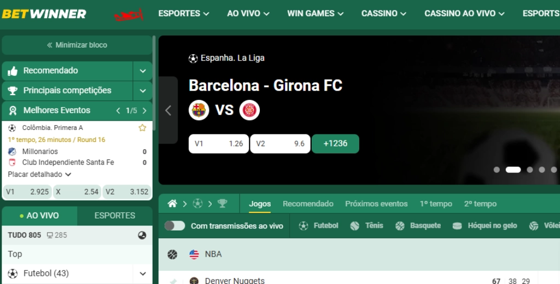The height and width of the screenshot is (284, 560).
Task: Click the red airplane Aviator icon
Action: (x=129, y=15)
